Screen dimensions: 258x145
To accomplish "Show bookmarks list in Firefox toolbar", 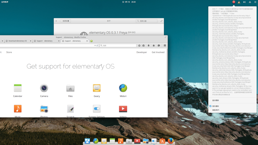I will [x=143, y=46].
